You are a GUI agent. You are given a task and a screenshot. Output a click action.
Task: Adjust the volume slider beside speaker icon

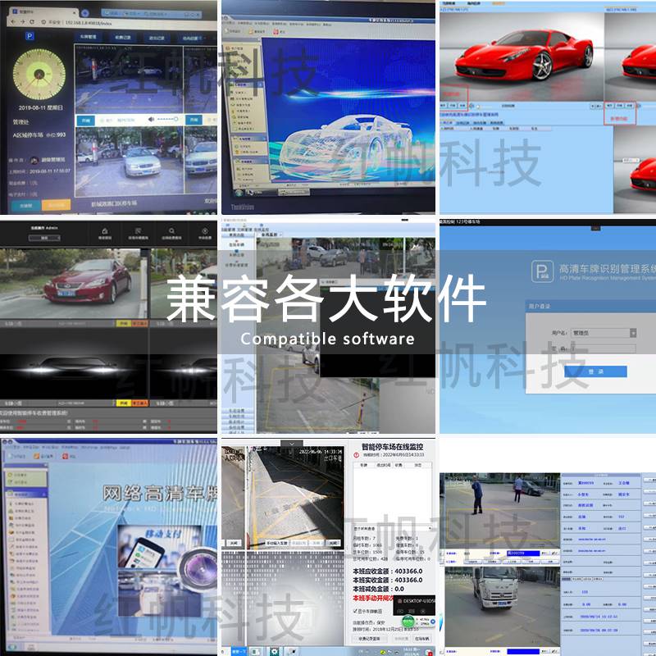(x=168, y=120)
